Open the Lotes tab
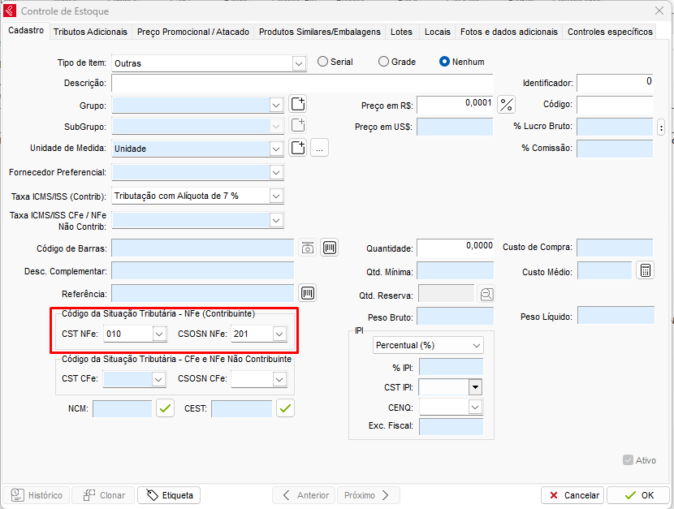This screenshot has width=674, height=509. (x=401, y=32)
